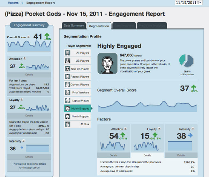Screen dimensions: 209x177
Task: Switch to the Data Summary tab
Action: pos(74,26)
